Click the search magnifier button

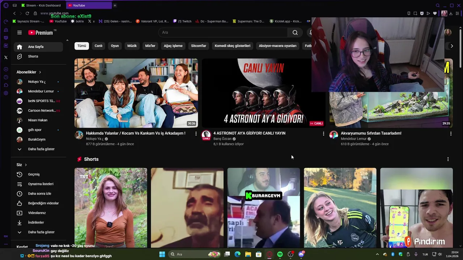click(x=295, y=32)
